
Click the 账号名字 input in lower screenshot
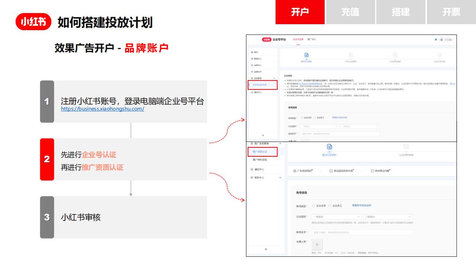click(362, 232)
